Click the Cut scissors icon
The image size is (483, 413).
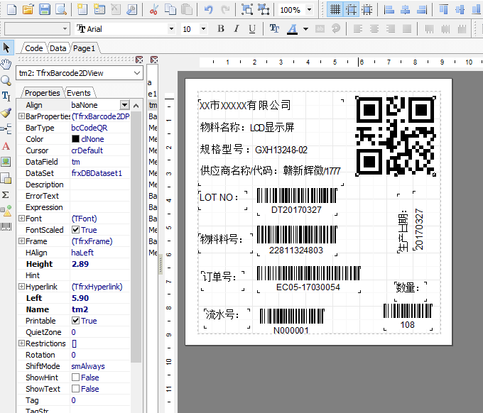pyautogui.click(x=154, y=10)
